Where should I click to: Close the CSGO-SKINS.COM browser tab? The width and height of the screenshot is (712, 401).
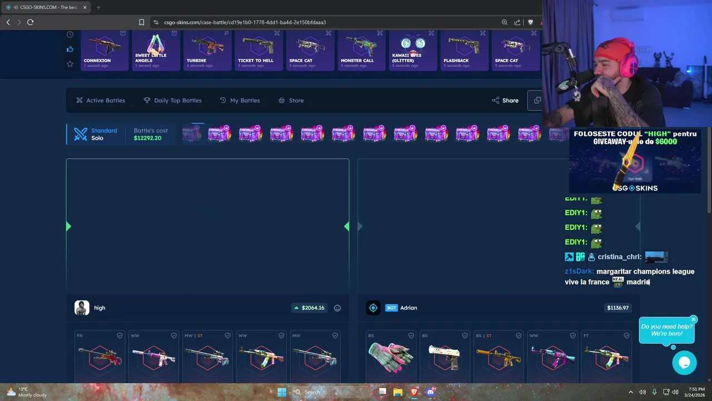tap(85, 7)
